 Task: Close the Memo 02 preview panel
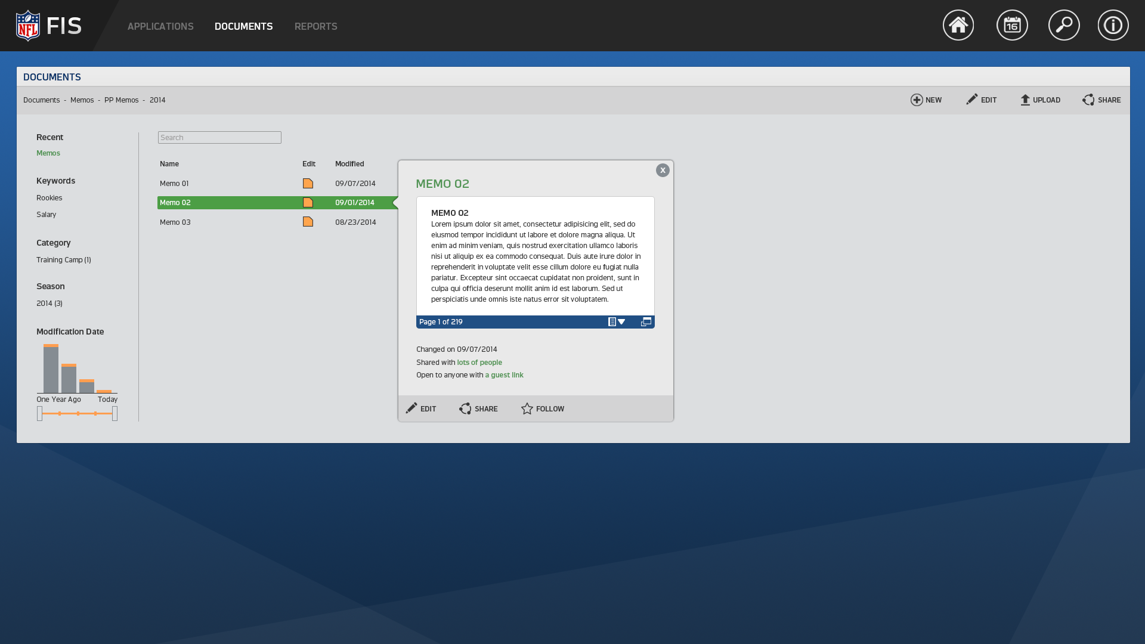click(x=663, y=171)
